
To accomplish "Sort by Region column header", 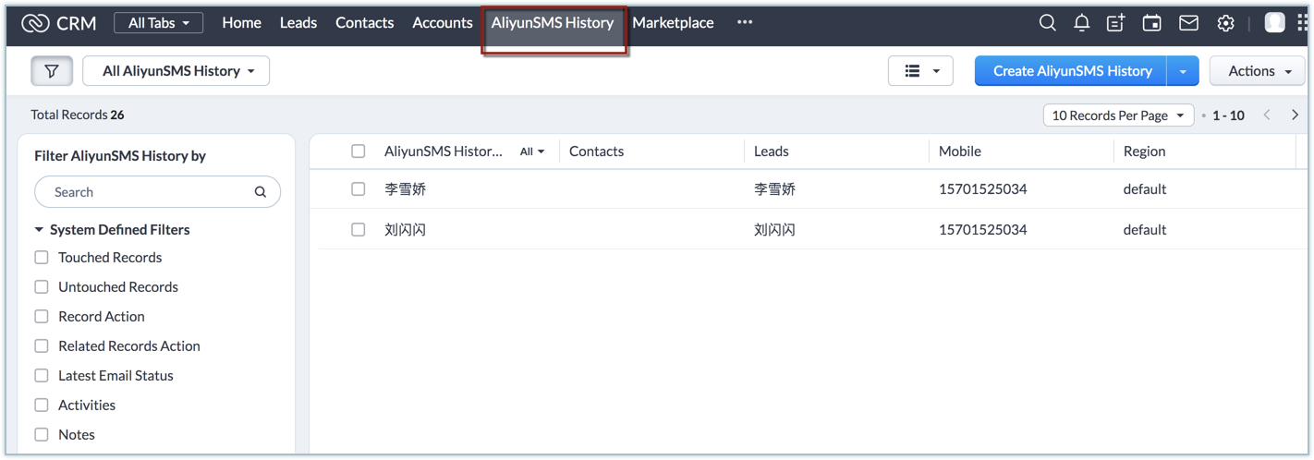I will (1144, 151).
